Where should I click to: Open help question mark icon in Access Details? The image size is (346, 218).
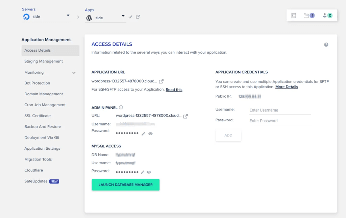326,45
